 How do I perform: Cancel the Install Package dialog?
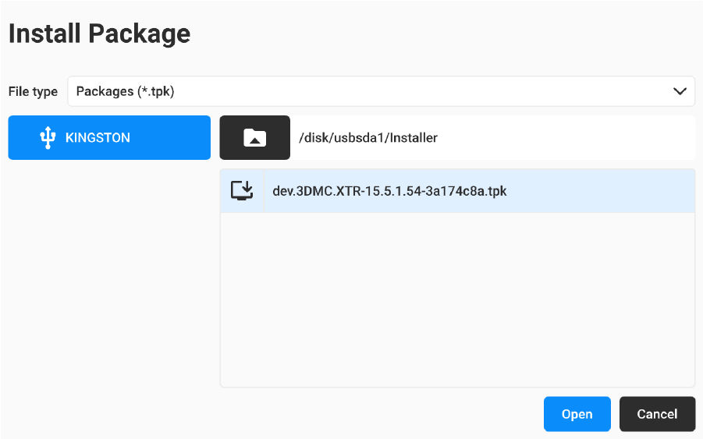point(657,414)
